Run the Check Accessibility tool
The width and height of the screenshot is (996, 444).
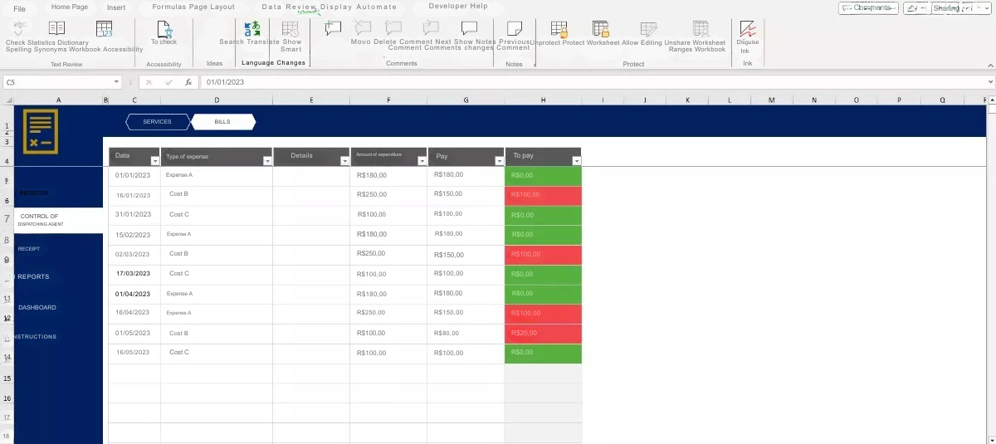[x=164, y=30]
